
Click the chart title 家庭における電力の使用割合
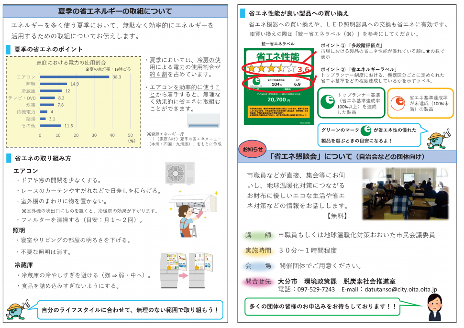click(x=71, y=63)
